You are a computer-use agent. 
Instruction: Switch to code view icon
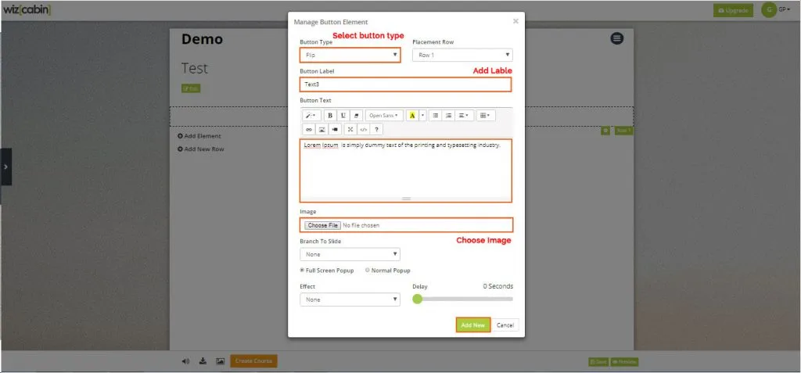(363, 129)
